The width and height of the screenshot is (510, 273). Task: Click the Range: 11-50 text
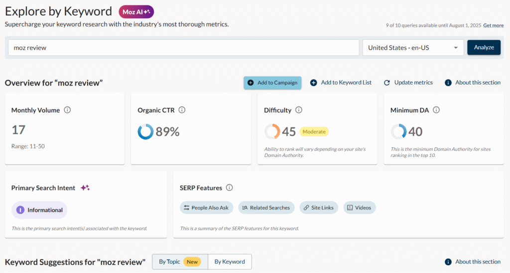(x=28, y=146)
